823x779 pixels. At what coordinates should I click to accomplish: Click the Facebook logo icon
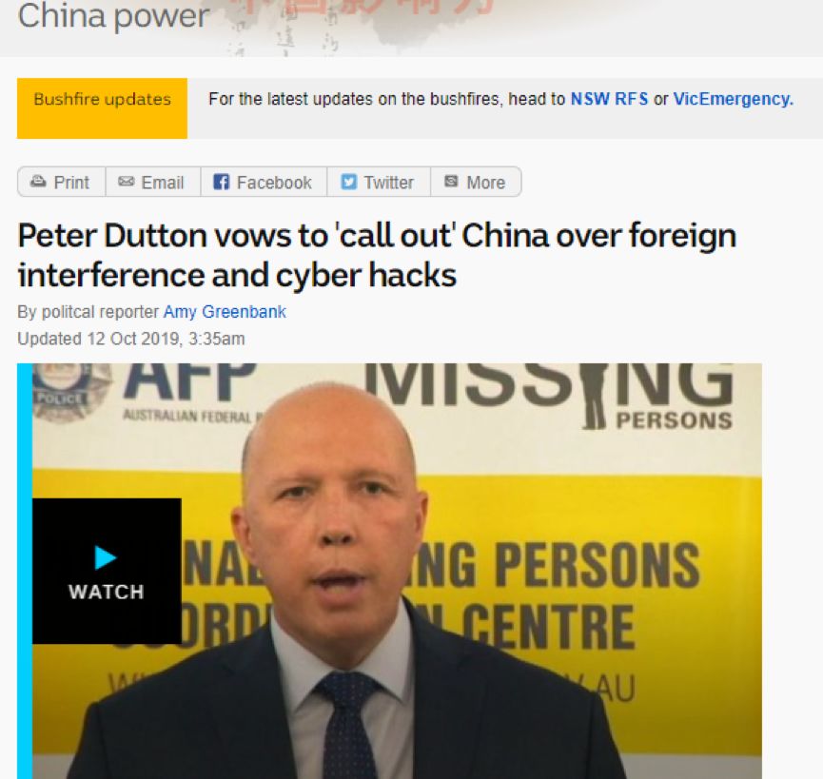click(221, 182)
